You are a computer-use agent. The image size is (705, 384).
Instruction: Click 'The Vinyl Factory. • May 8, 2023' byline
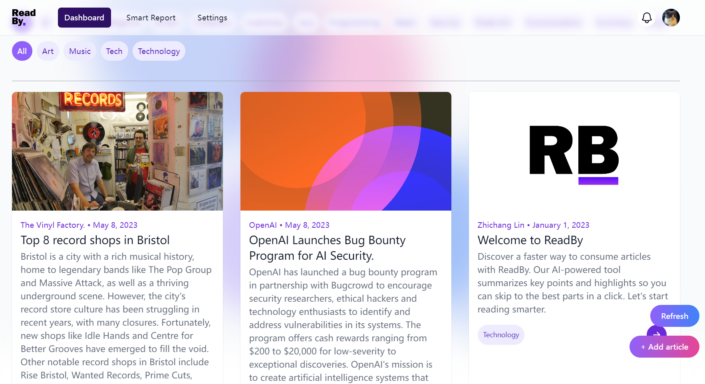(x=79, y=225)
